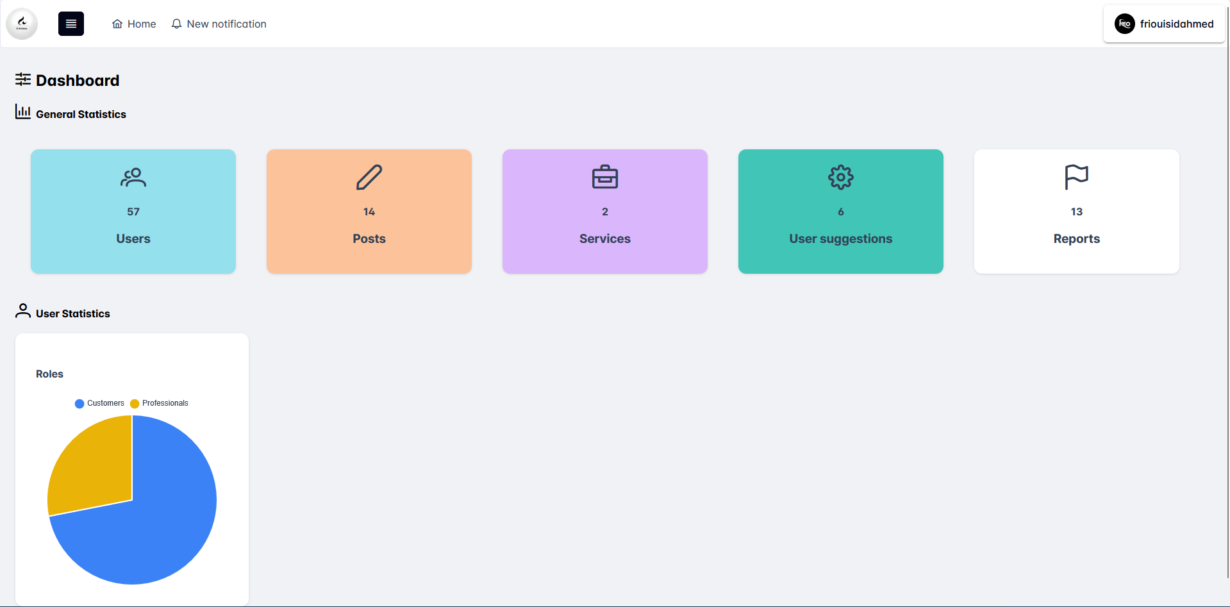Image resolution: width=1230 pixels, height=607 pixels.
Task: Open the friouisidahmed user menu
Action: point(1176,24)
